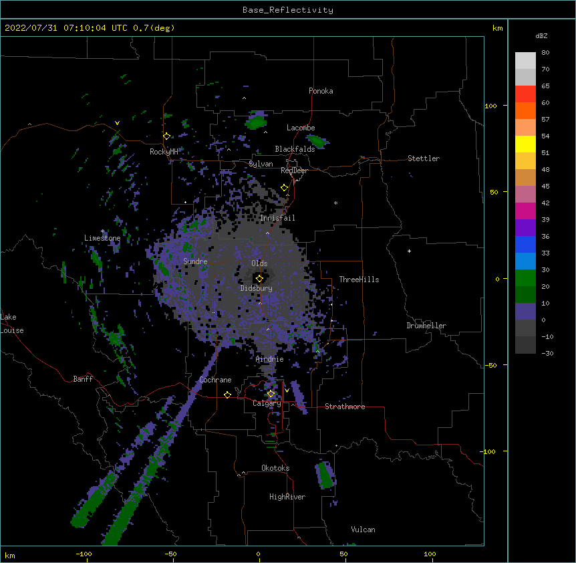The width and height of the screenshot is (576, 563).
Task: Pick the brown 45-48 dBZ legend swatch
Action: point(525,178)
